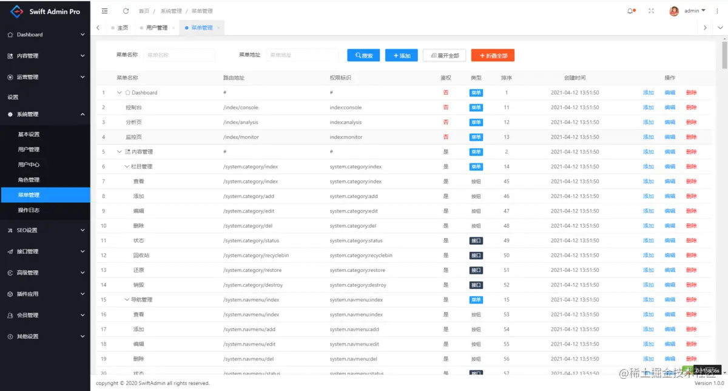The image size is (728, 391).
Task: Open Dashboard in the sidebar
Action: click(x=45, y=35)
